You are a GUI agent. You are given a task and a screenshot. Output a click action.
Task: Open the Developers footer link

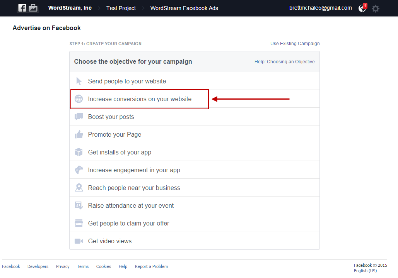38,266
